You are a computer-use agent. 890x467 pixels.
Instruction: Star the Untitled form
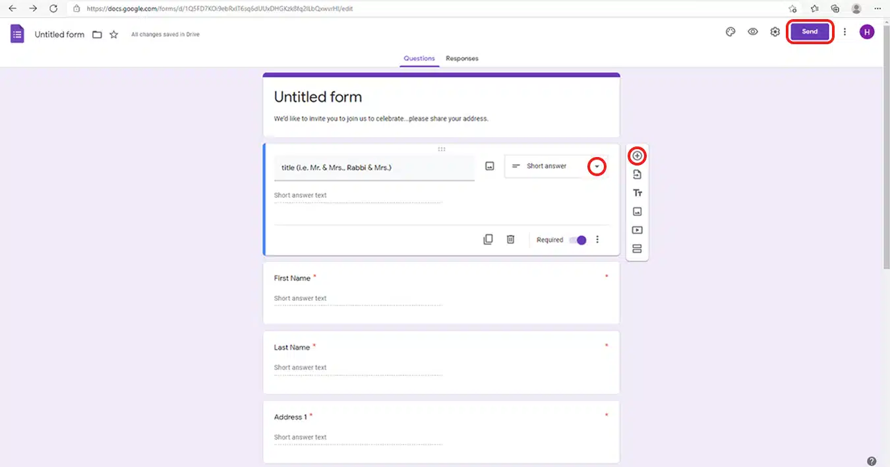tap(113, 34)
